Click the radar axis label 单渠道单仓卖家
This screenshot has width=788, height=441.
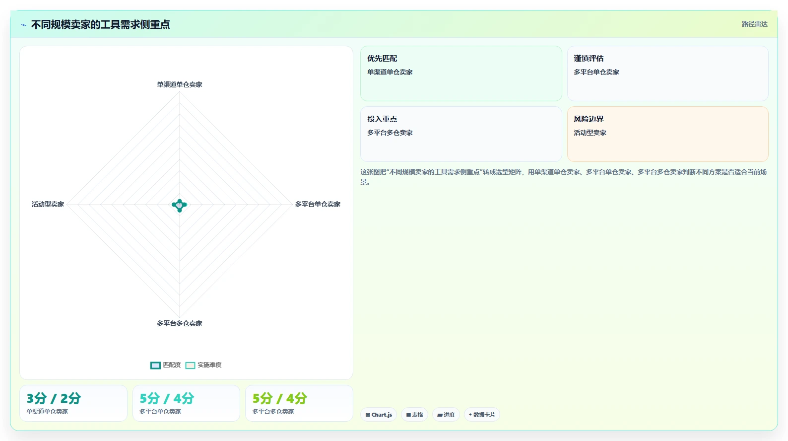tap(180, 84)
